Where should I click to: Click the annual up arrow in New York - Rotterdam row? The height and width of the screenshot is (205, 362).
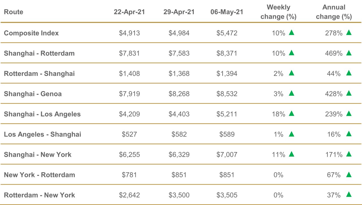click(x=349, y=175)
